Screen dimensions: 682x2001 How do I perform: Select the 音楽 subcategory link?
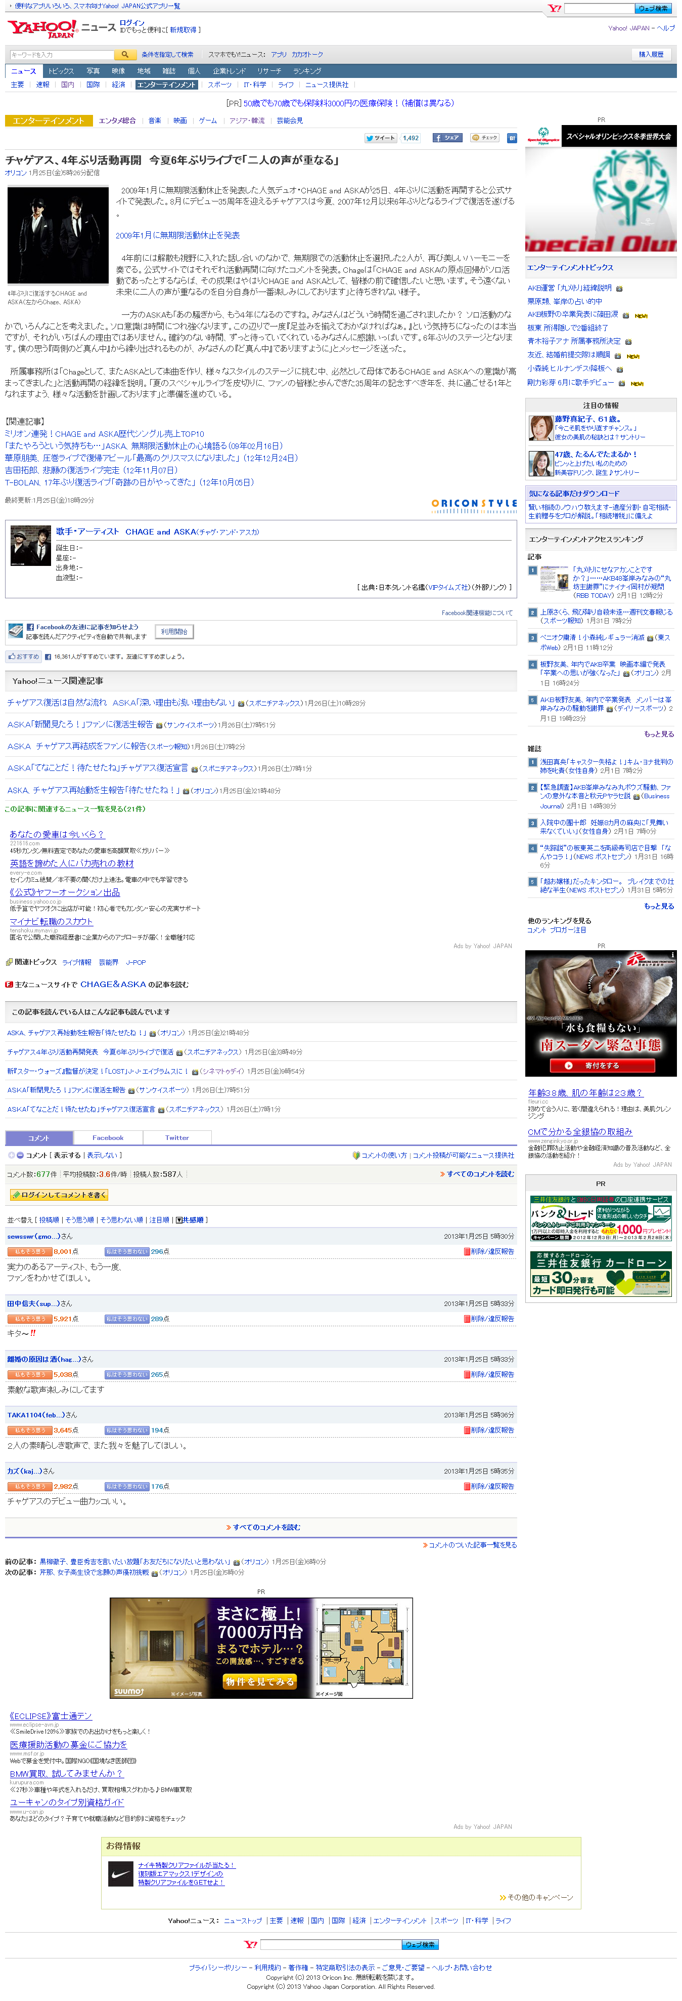[x=154, y=120]
